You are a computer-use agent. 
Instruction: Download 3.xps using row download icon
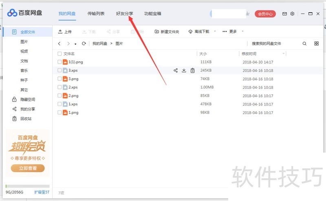click(x=184, y=71)
